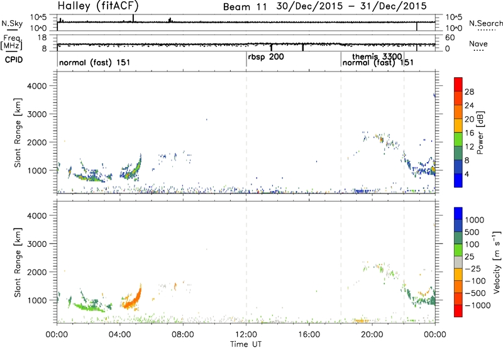The height and width of the screenshot is (348, 503).
Task: Click the 'themis 3300' CPID label
Action: (377, 57)
